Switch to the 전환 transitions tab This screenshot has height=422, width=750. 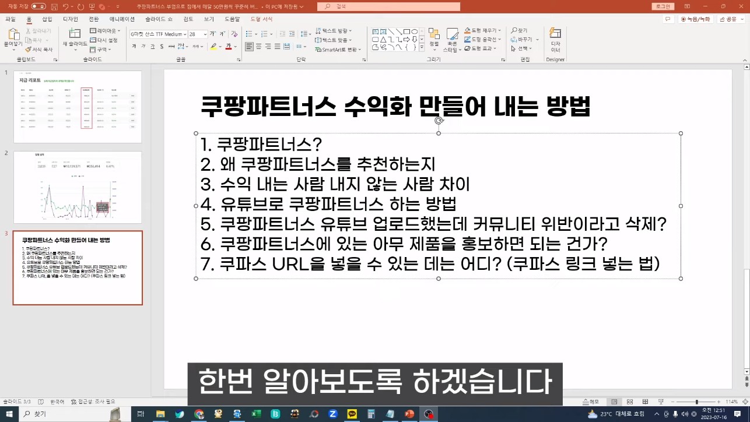click(x=94, y=19)
